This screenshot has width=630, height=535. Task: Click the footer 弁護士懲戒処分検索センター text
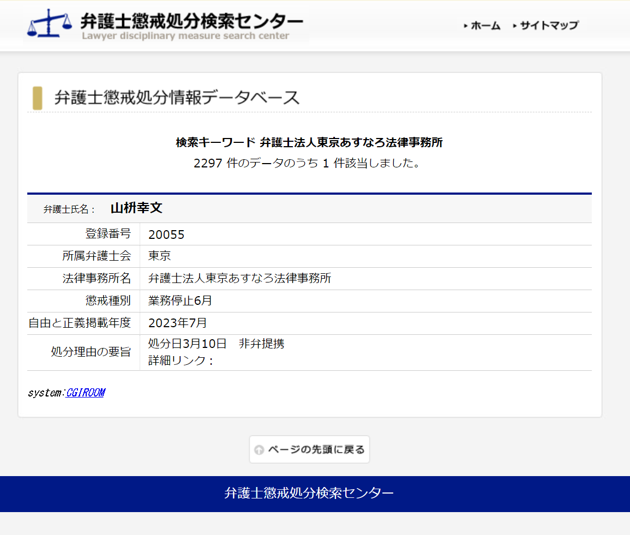click(x=309, y=493)
